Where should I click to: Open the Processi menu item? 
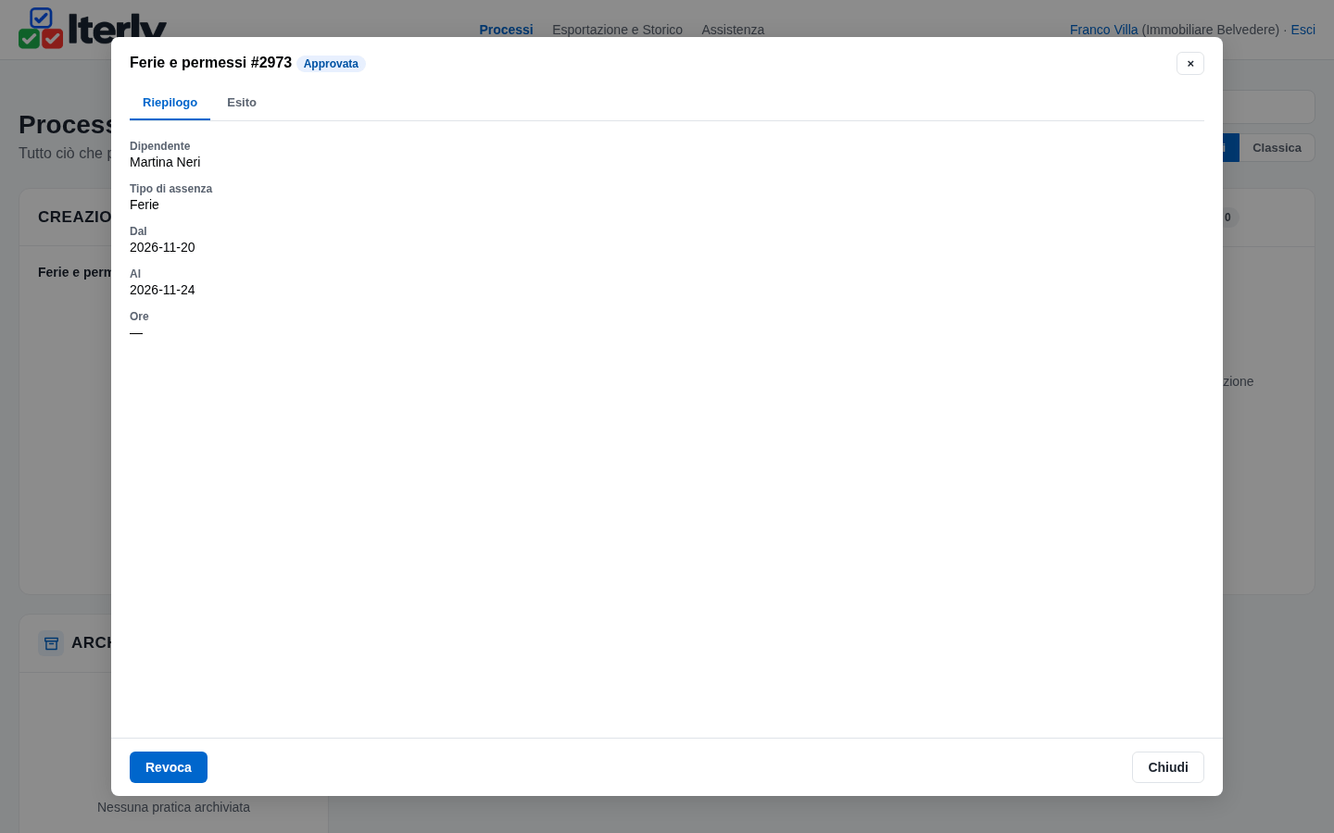506,30
